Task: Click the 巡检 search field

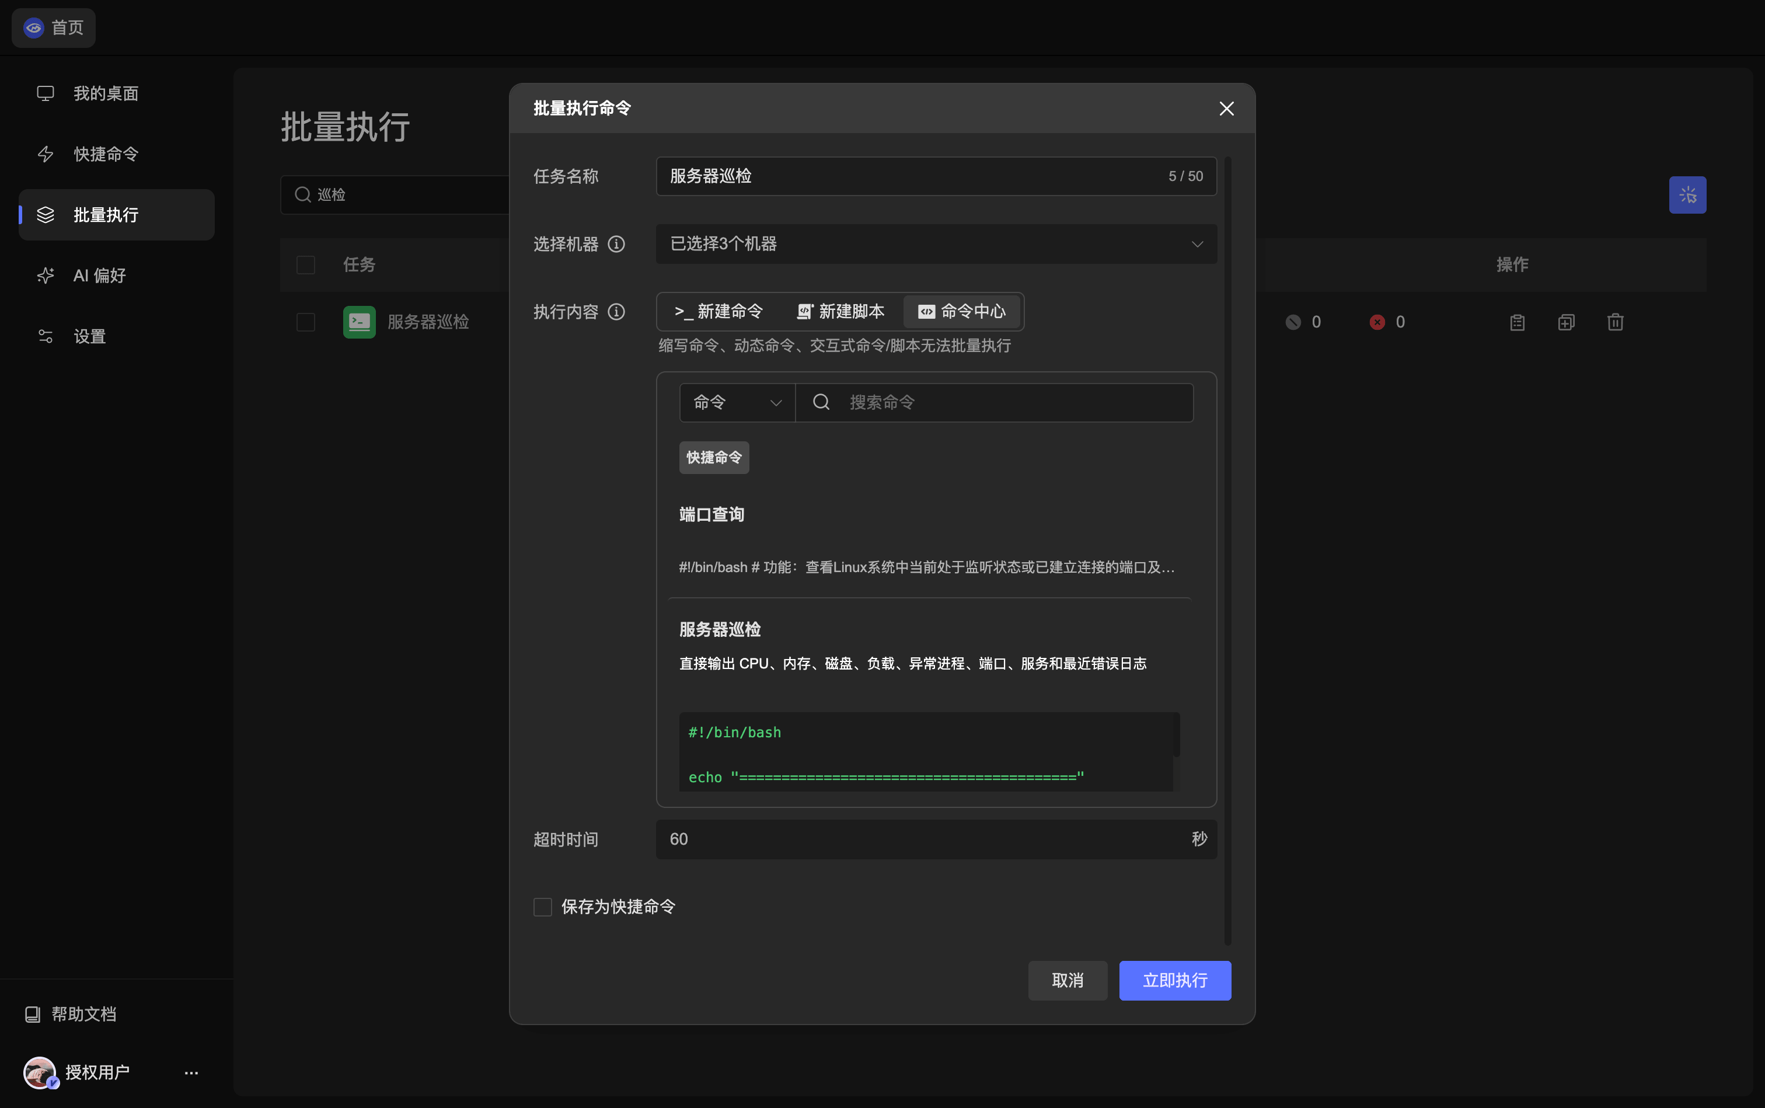Action: point(396,194)
